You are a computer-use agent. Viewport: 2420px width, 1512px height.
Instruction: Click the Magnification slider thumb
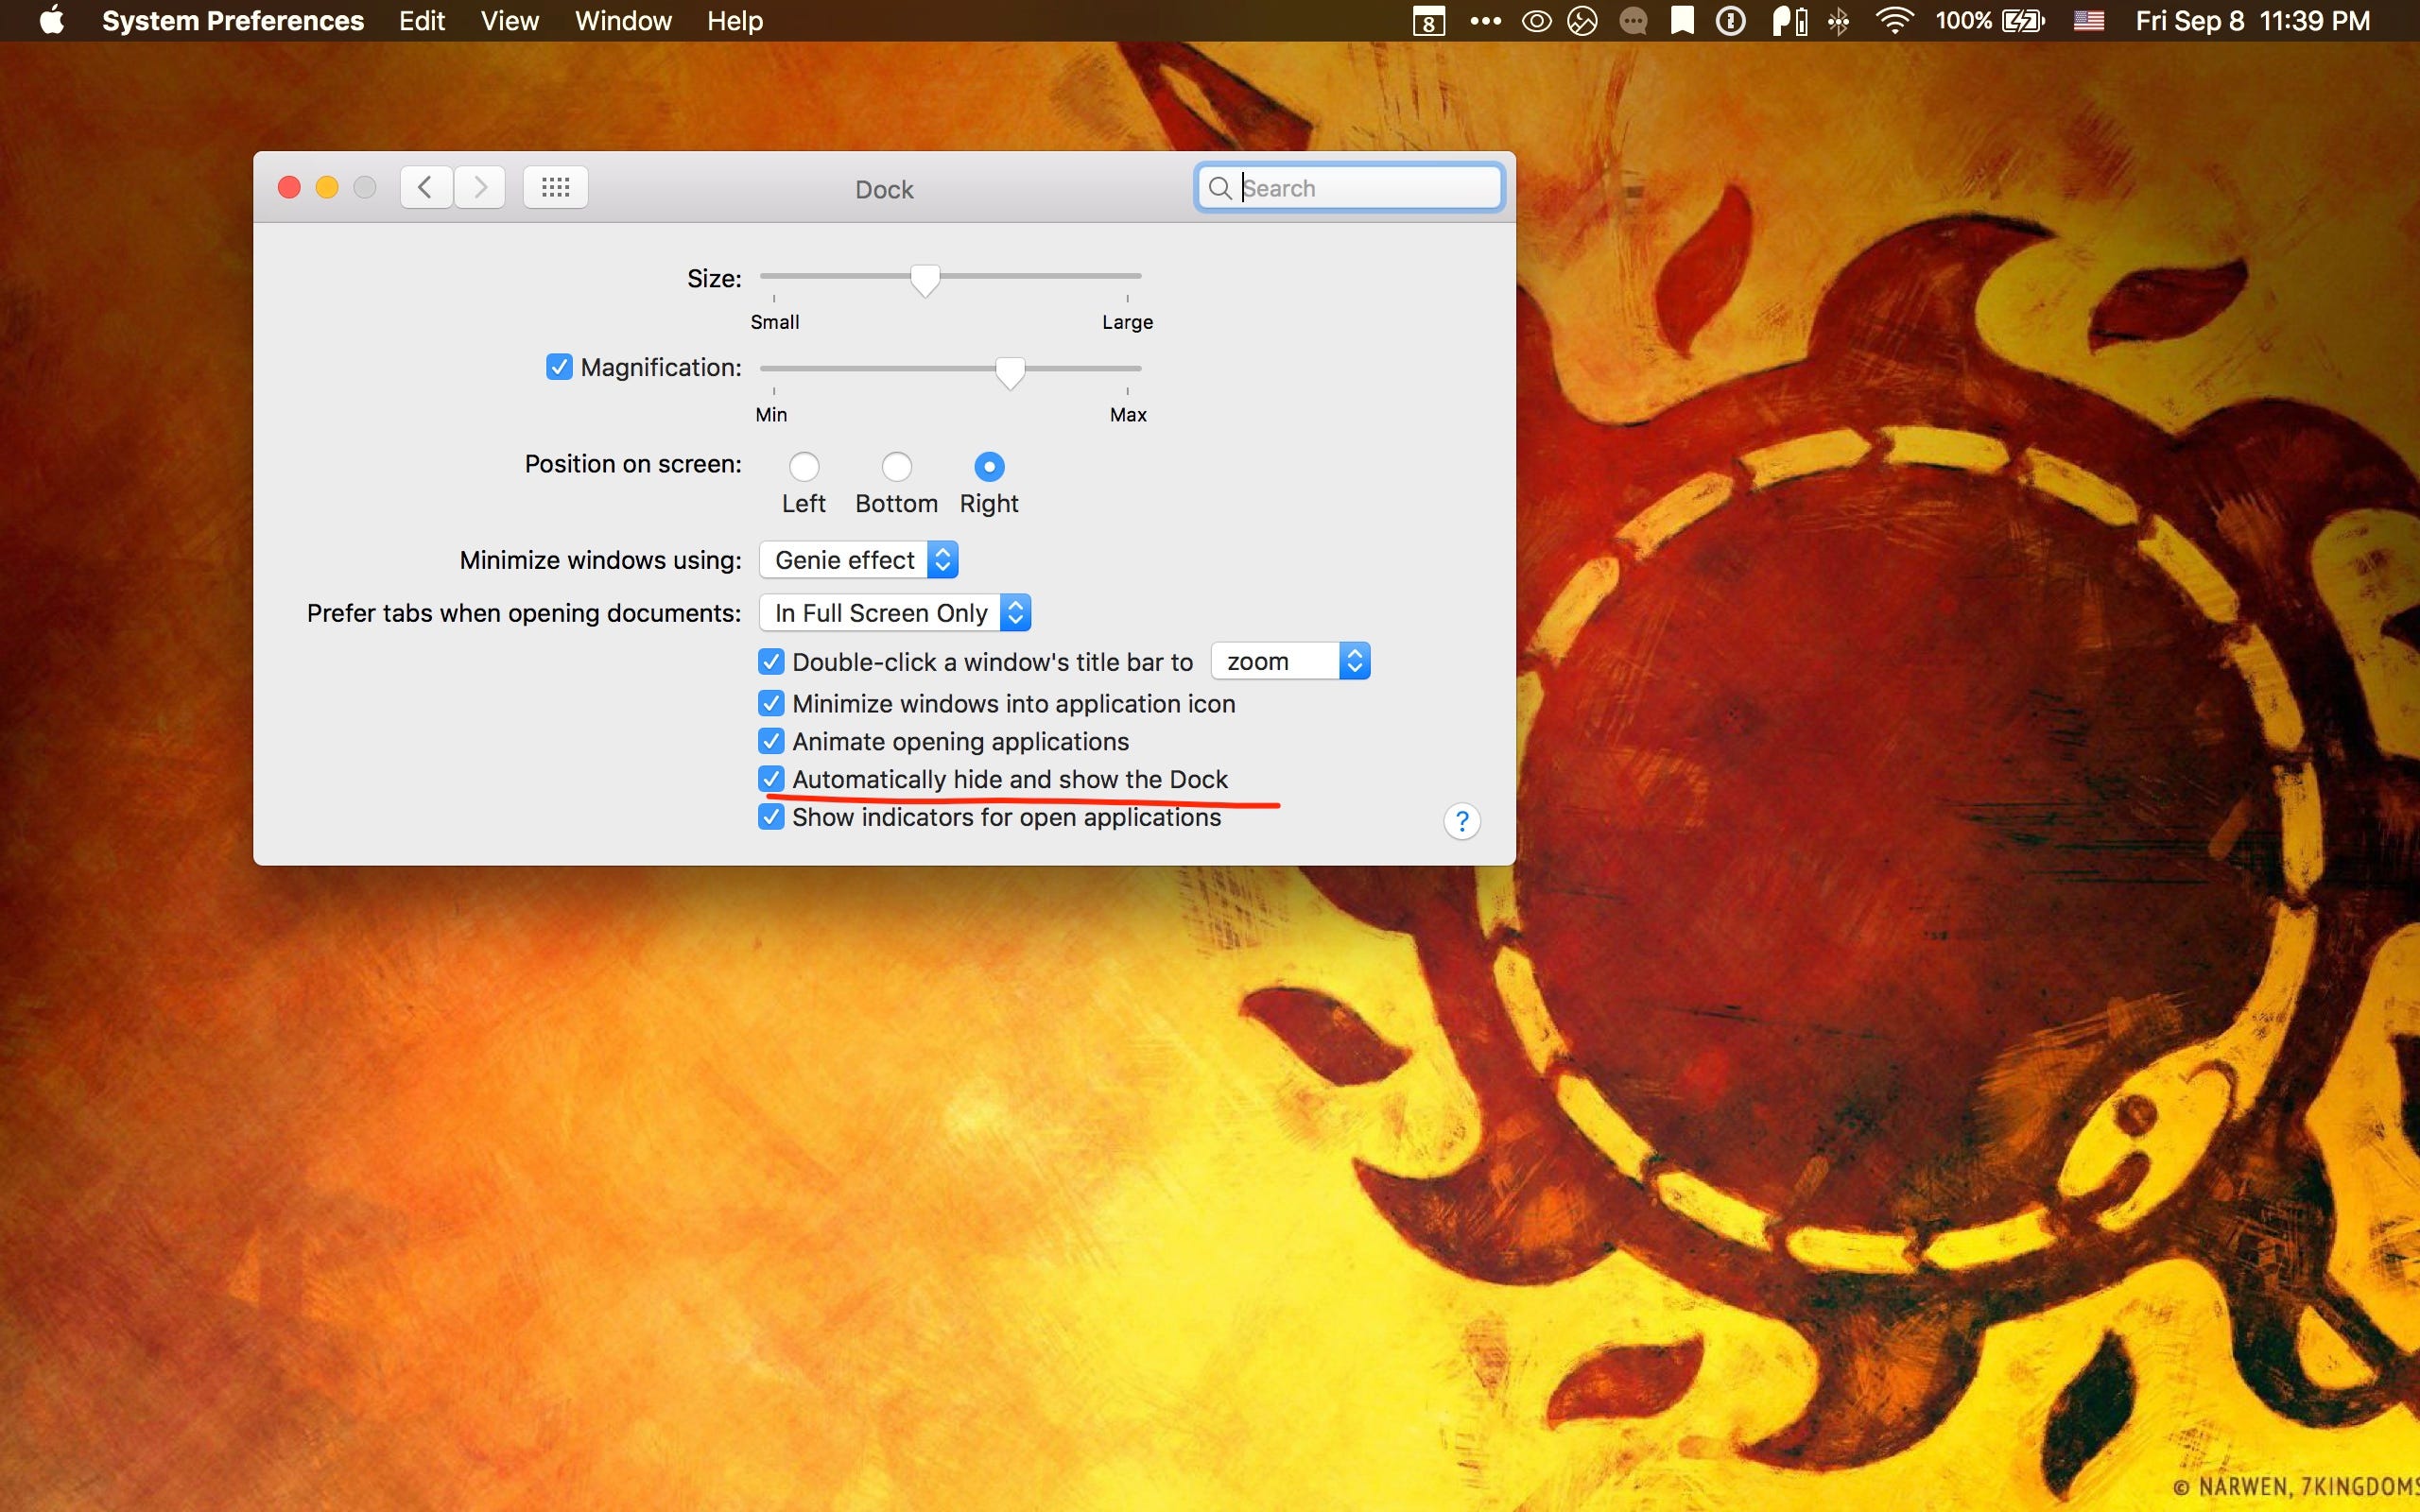point(1010,372)
